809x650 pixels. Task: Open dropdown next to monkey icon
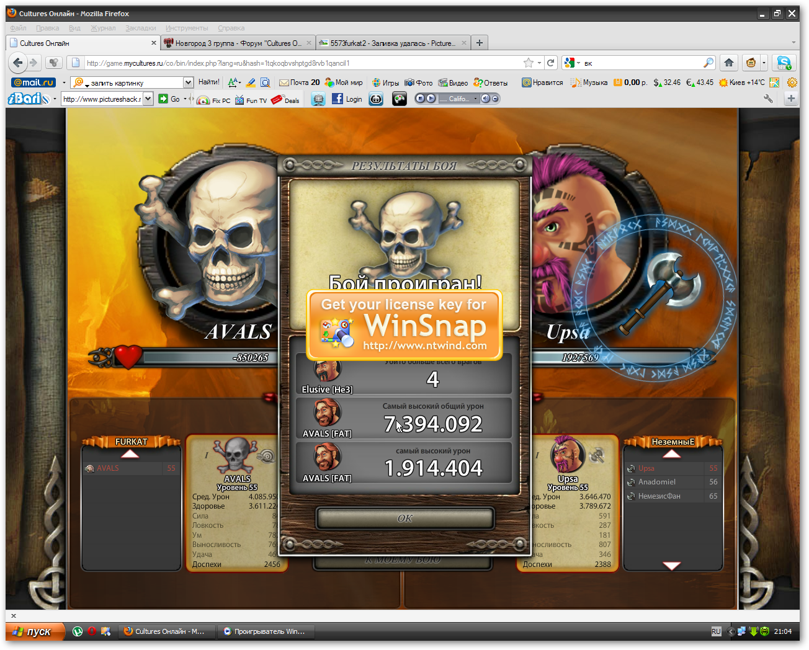click(x=764, y=62)
